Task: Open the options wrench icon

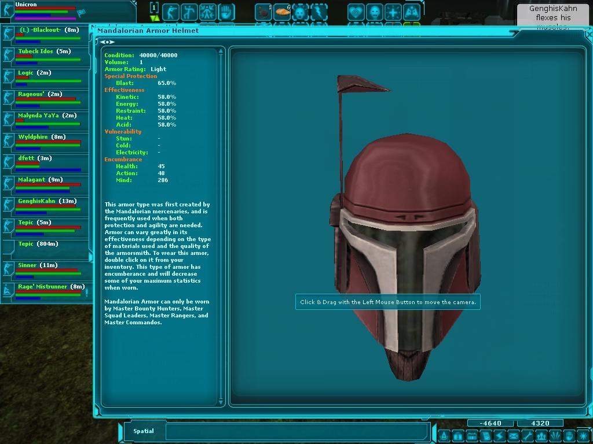Action: pyautogui.click(x=528, y=436)
